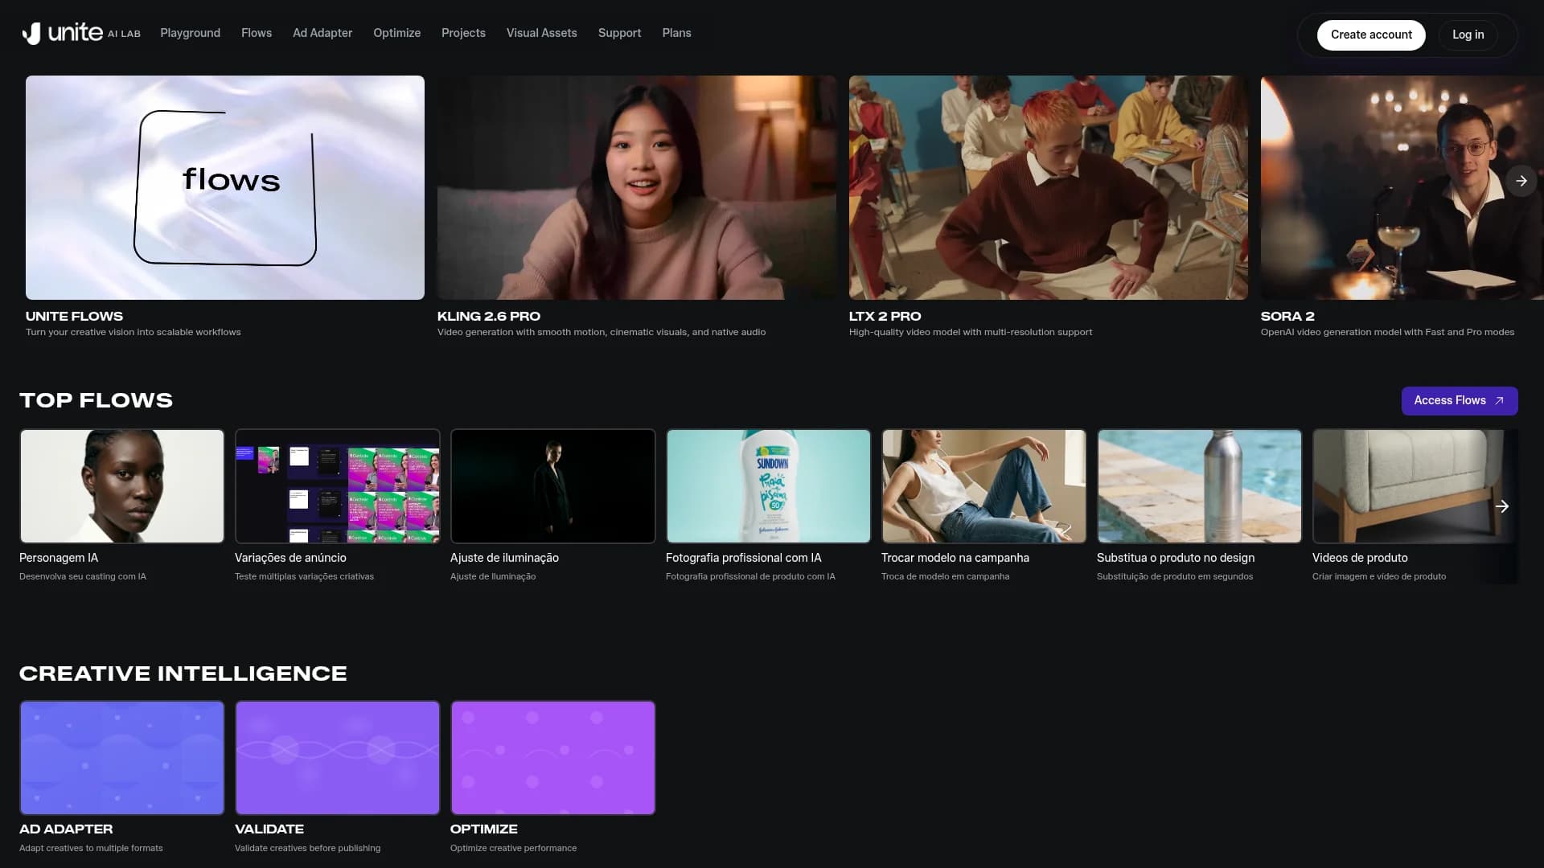Click the hero carousel next arrow

(x=1521, y=181)
